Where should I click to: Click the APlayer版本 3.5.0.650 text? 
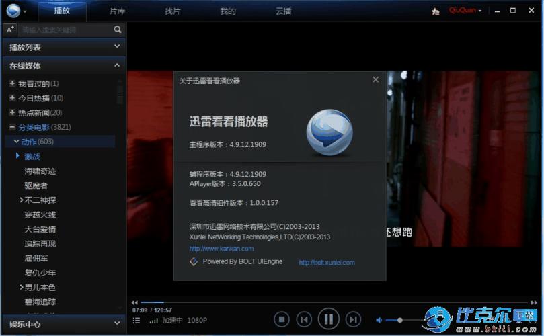click(x=225, y=183)
